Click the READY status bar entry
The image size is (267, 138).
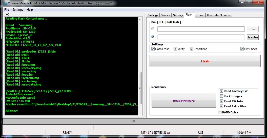[x=67, y=132]
